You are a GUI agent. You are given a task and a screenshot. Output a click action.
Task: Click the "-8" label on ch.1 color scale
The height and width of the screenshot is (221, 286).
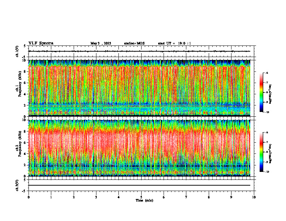(x=266, y=92)
